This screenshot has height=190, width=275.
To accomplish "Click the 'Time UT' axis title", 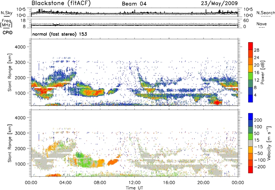I will point(134,188).
